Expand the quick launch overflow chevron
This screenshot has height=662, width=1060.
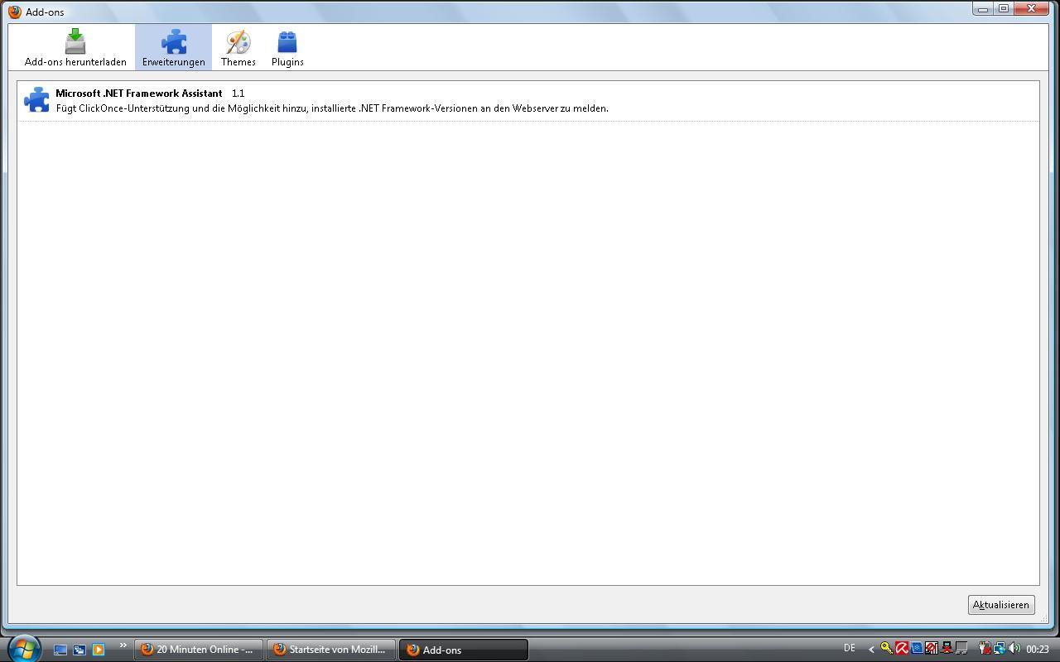[x=123, y=645]
